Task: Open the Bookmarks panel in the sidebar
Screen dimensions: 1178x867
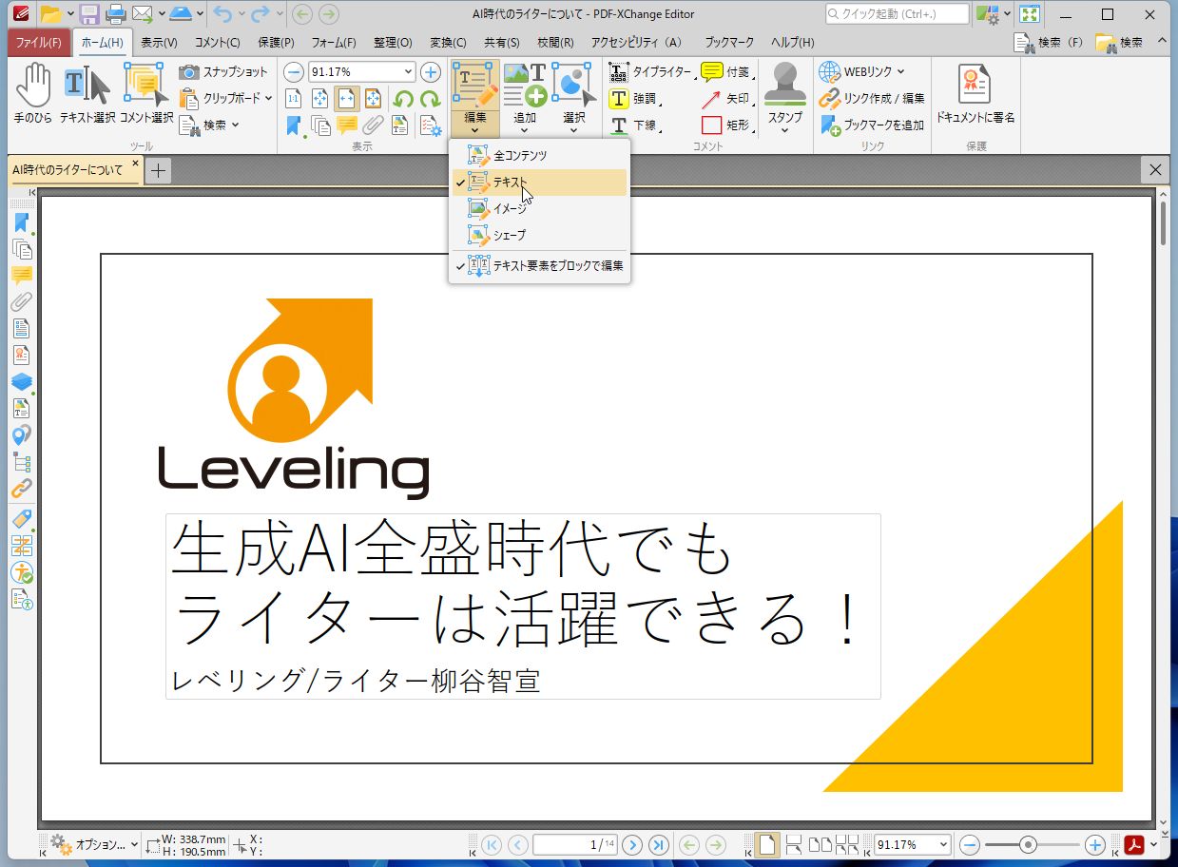Action: tap(23, 223)
